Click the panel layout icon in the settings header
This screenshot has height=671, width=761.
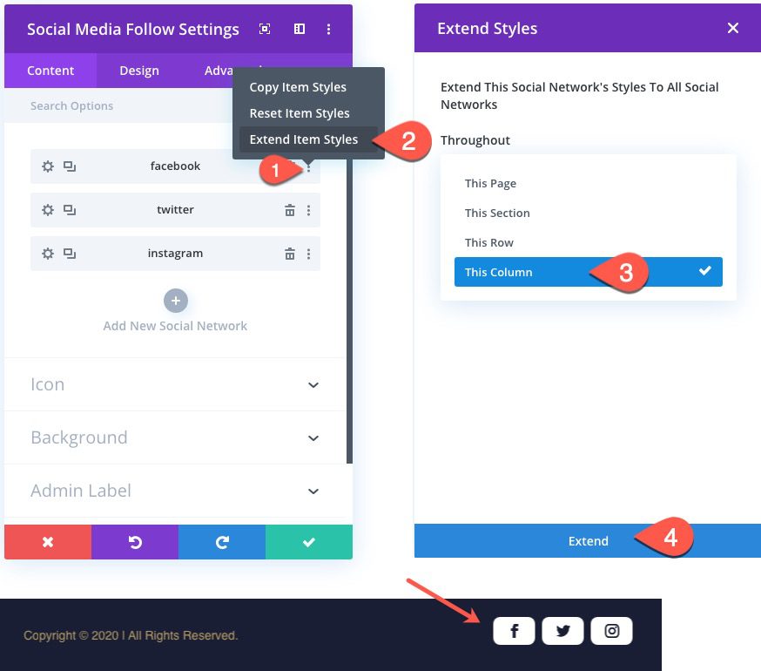click(299, 29)
